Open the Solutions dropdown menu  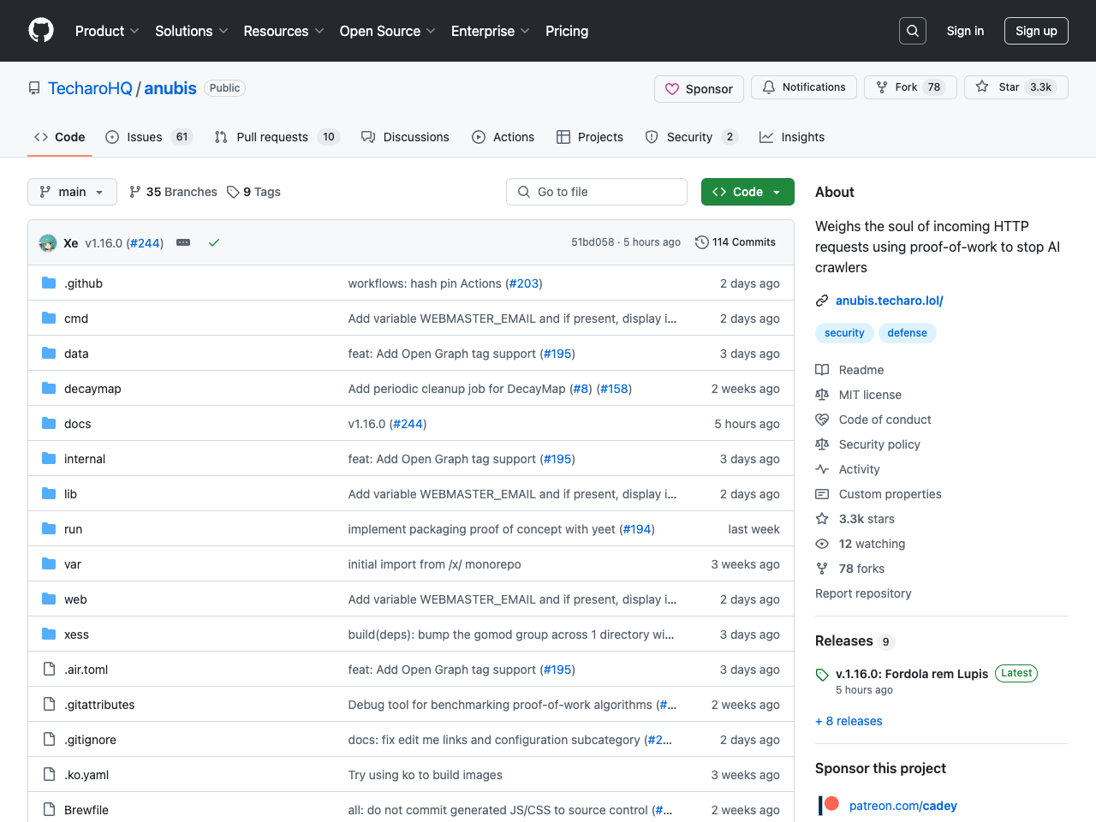tap(192, 31)
